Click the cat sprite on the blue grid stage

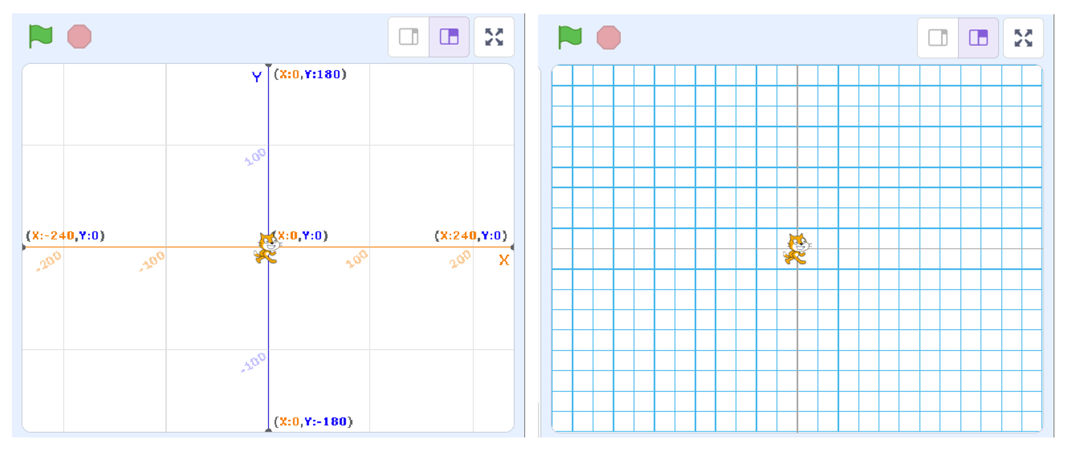coord(797,249)
